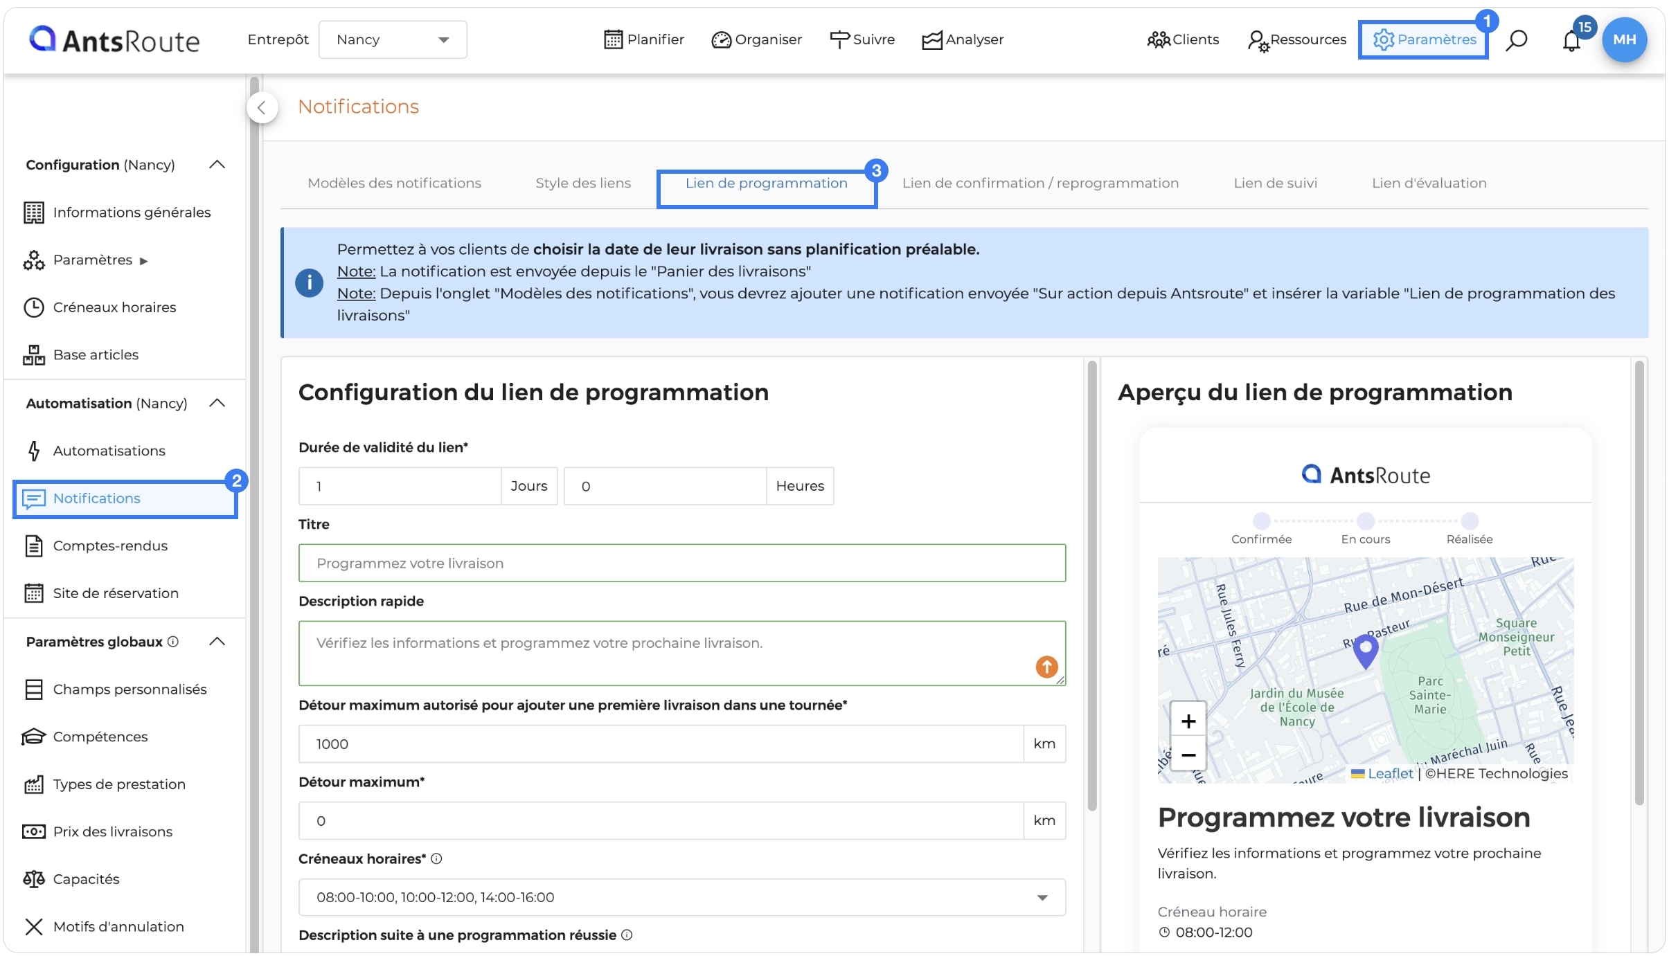Image resolution: width=1669 pixels, height=956 pixels.
Task: Click info icon beside Paramètres globaux
Action: point(173,642)
